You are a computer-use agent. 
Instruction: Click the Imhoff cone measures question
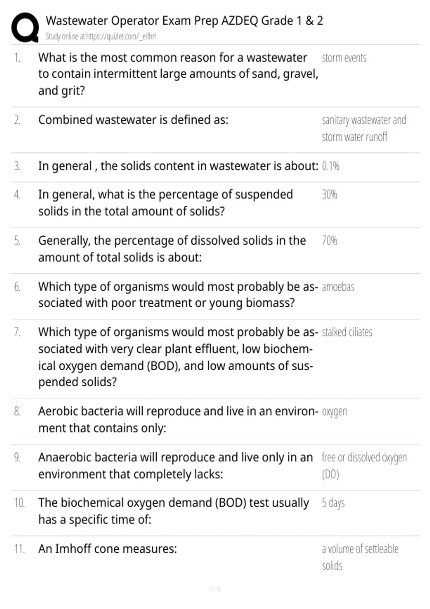[107, 549]
